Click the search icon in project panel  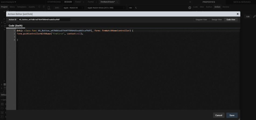click(x=39, y=7)
